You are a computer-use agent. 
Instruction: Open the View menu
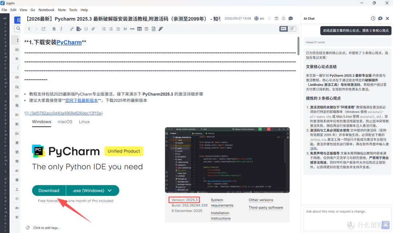tap(23, 10)
